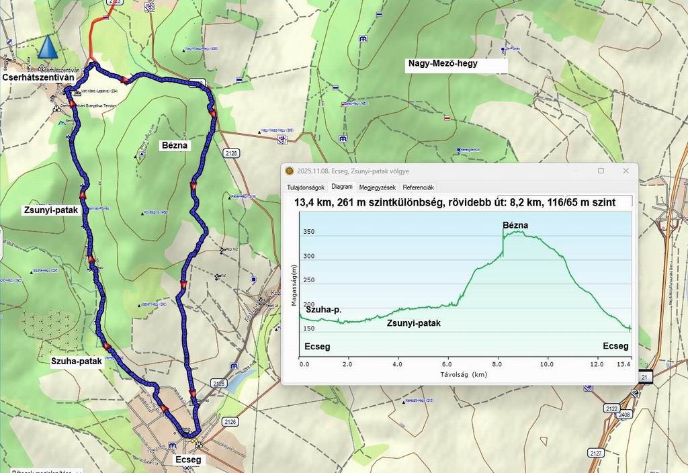Open the Referenciák tab
The width and height of the screenshot is (688, 473).
coord(418,187)
